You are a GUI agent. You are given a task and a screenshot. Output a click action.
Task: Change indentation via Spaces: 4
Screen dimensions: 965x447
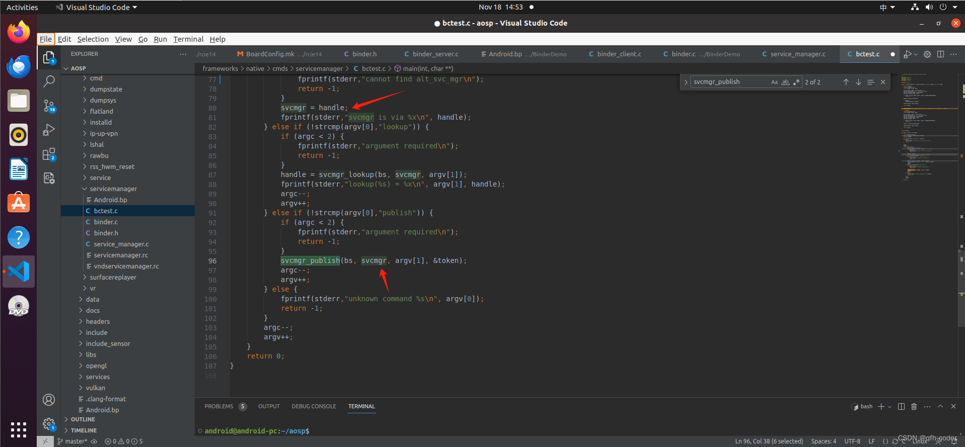[x=823, y=441]
